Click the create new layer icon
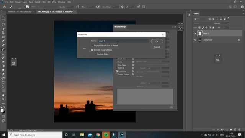 [235, 130]
